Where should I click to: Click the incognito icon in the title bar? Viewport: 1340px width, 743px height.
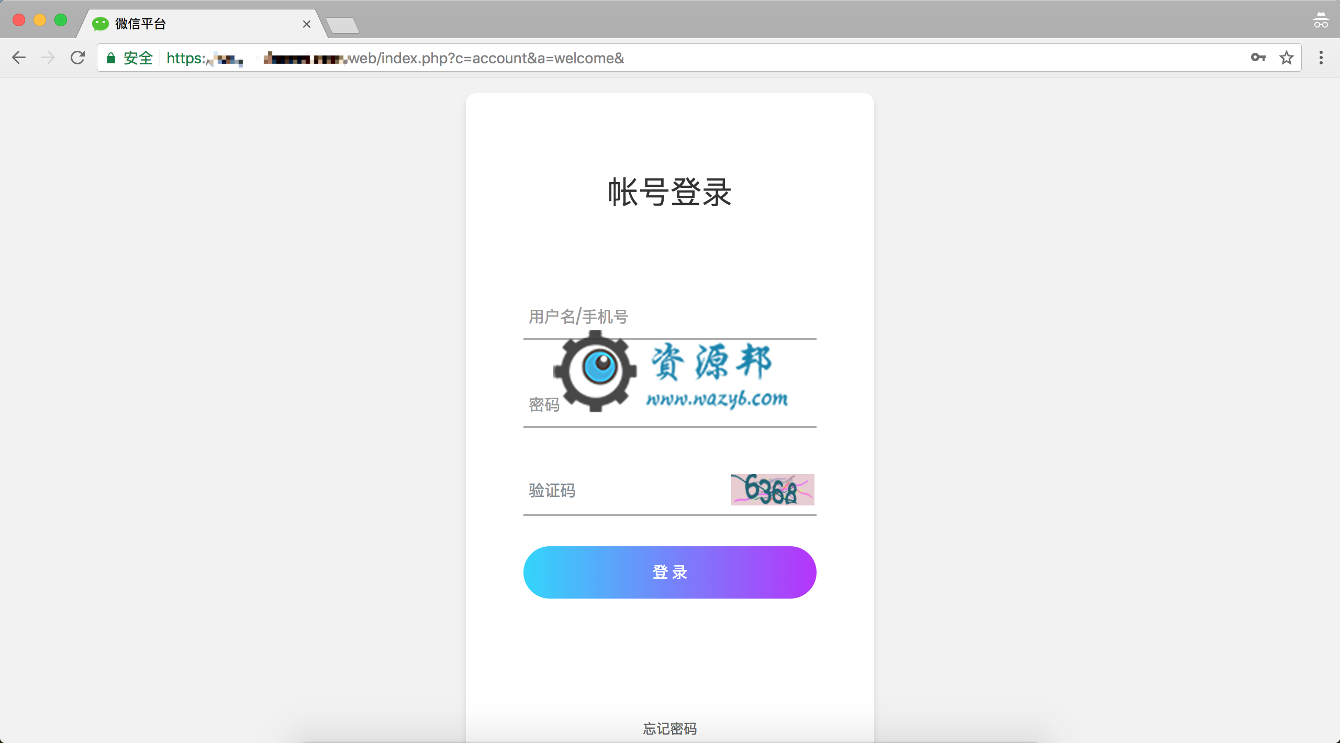[x=1321, y=20]
